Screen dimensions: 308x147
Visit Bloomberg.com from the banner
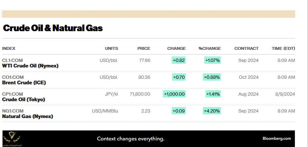pos(277,139)
